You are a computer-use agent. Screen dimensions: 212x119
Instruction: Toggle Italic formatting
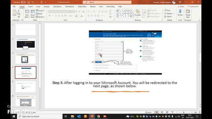[53, 16]
